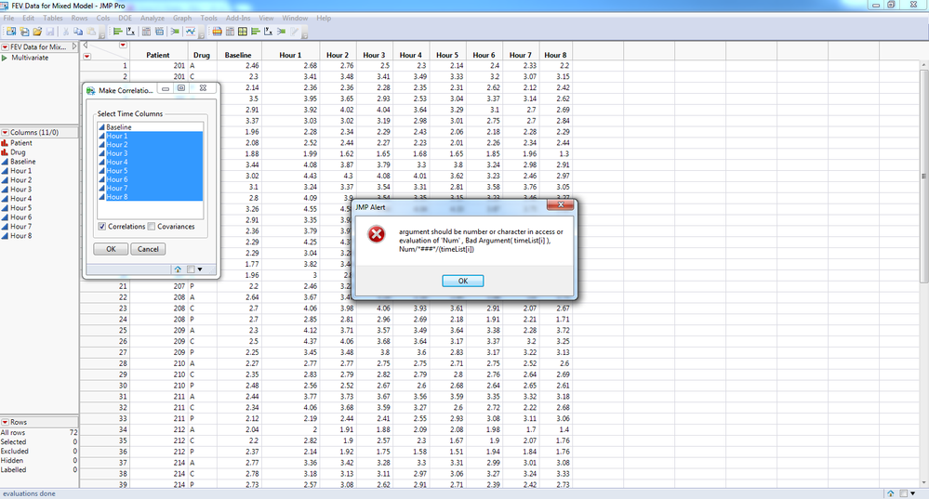Viewport: 929px width, 499px height.
Task: Open the File menu
Action: [9, 18]
